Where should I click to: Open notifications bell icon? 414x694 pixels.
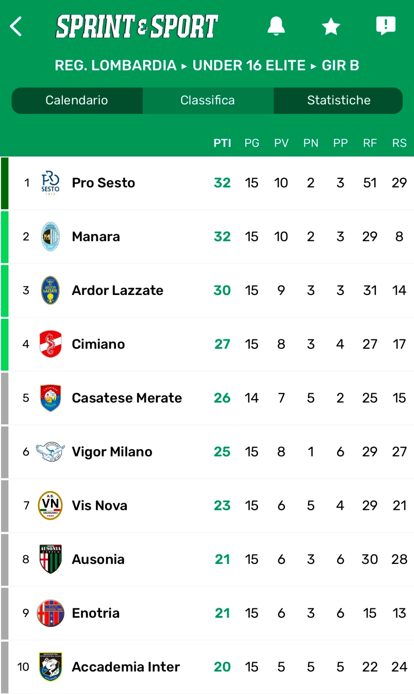[276, 26]
